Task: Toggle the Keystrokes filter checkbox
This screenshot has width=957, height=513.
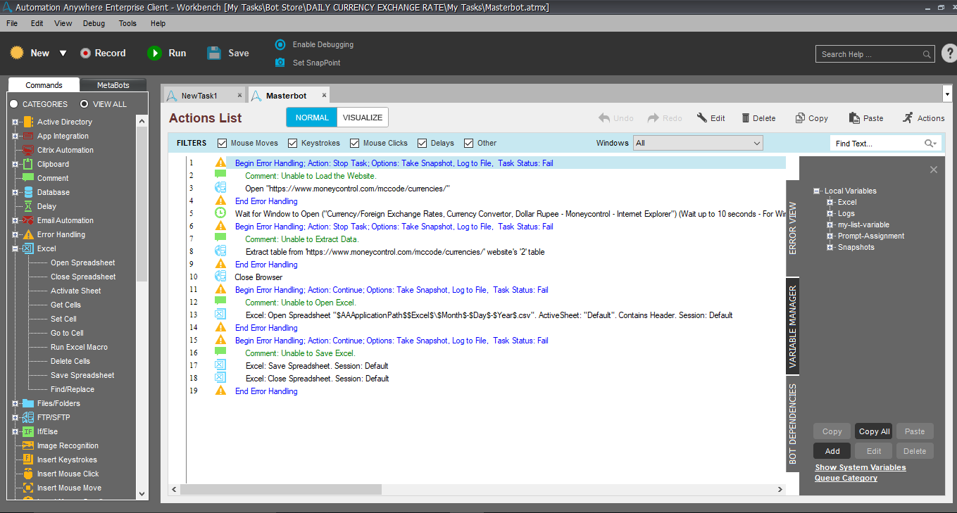Action: pos(293,143)
